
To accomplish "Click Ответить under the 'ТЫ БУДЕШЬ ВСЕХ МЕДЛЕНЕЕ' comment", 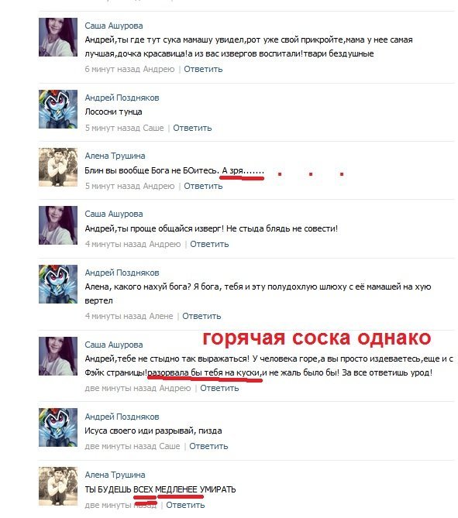I will (185, 506).
